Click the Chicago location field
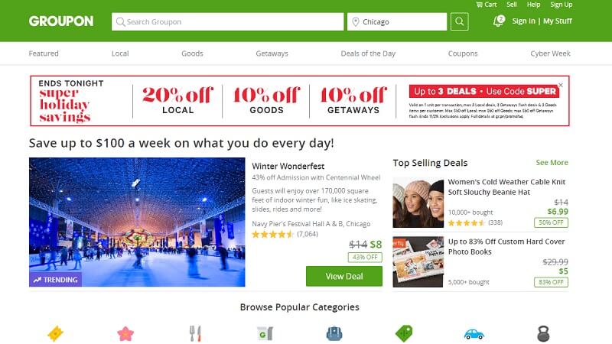 pyautogui.click(x=397, y=22)
